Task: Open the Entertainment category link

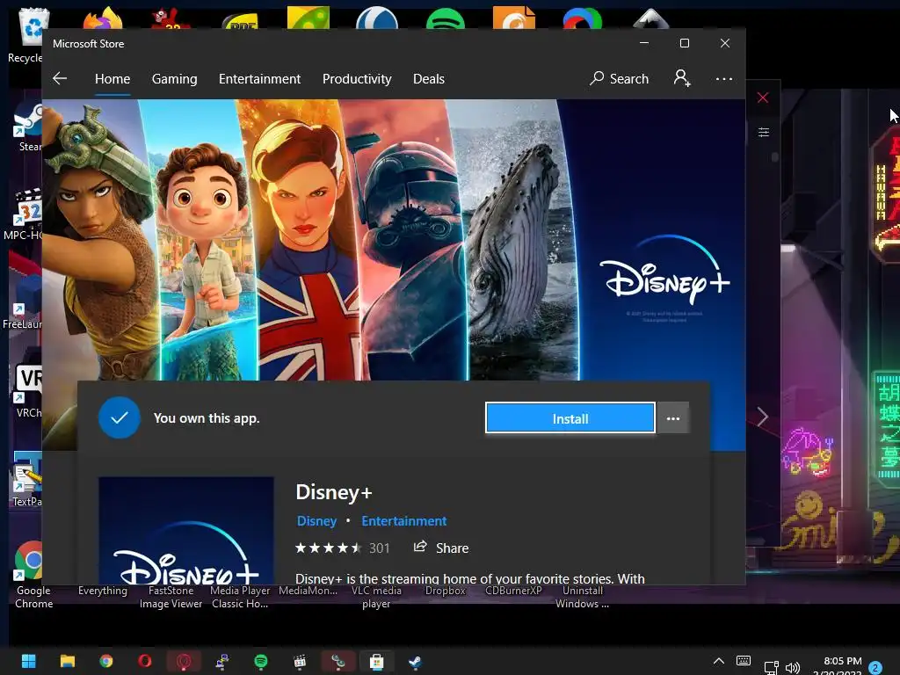Action: point(404,520)
